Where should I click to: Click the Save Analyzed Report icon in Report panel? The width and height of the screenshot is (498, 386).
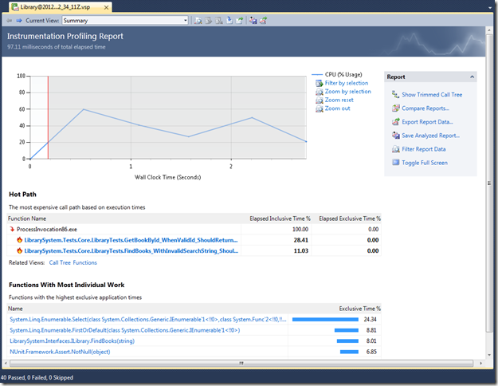click(395, 135)
